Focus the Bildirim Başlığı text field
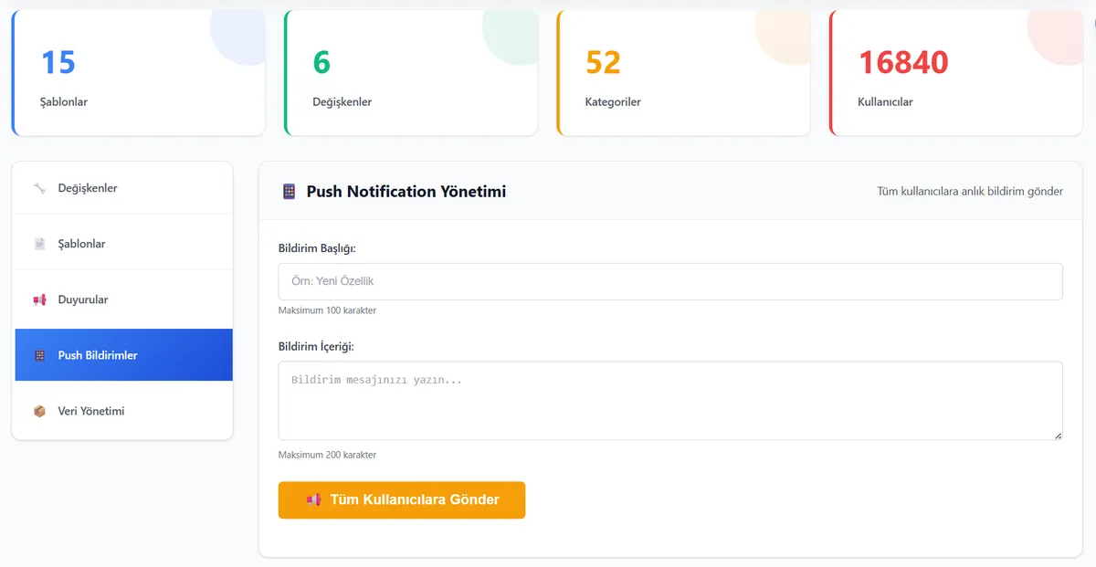Screen dimensions: 1096x567 [669, 281]
